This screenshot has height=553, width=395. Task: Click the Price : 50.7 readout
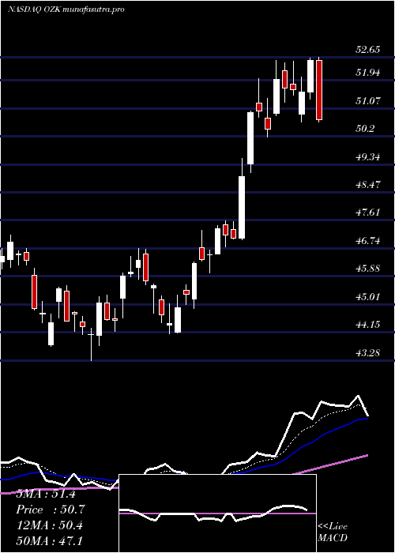click(x=51, y=510)
